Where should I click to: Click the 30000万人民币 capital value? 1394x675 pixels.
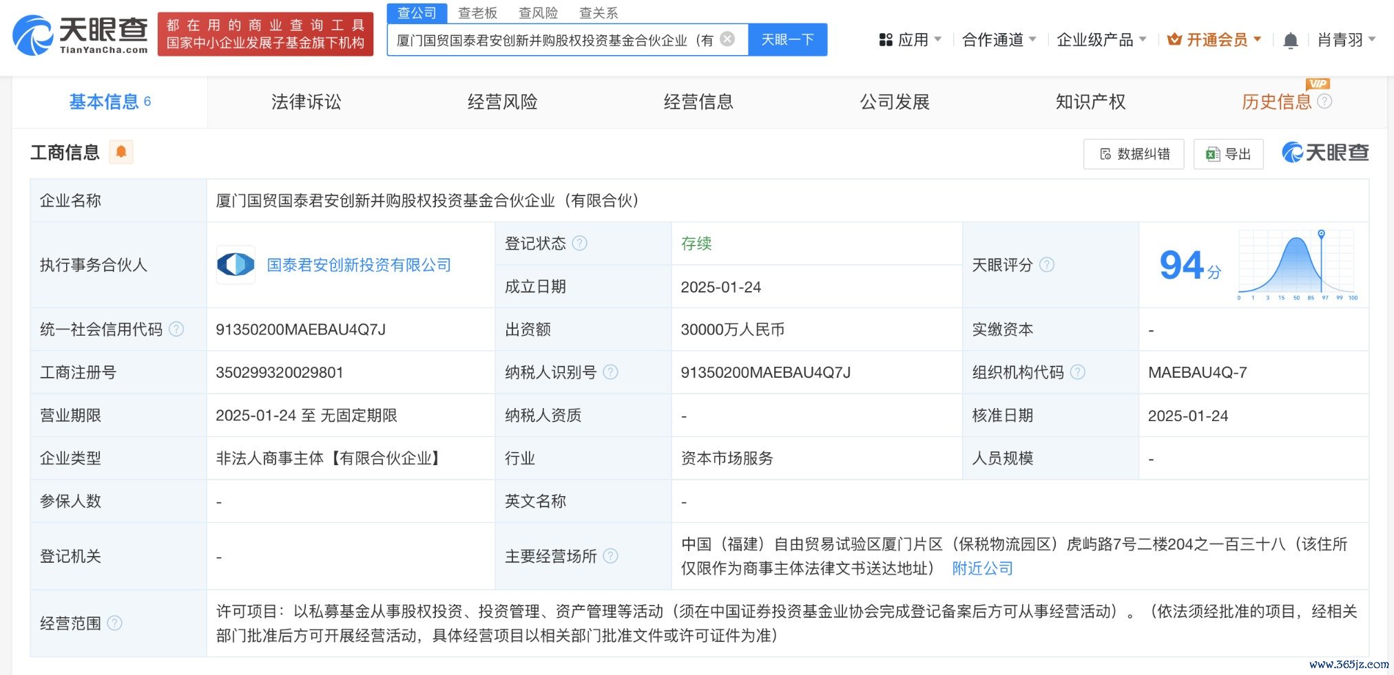coord(733,330)
